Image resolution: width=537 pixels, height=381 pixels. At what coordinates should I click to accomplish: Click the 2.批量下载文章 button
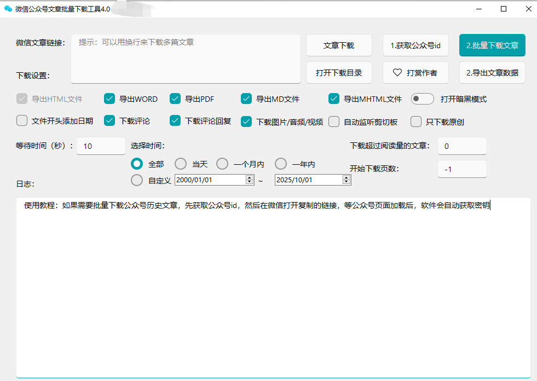pyautogui.click(x=492, y=45)
